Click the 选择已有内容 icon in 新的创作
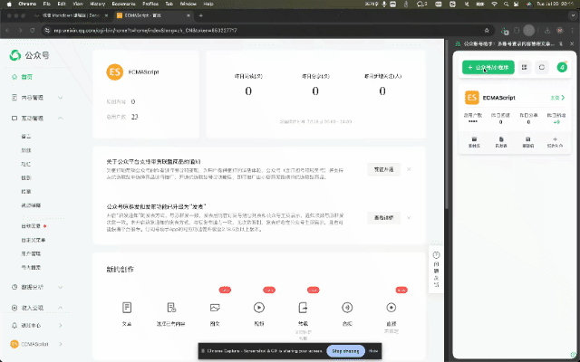Image resolution: width=580 pixels, height=362 pixels. tap(171, 308)
